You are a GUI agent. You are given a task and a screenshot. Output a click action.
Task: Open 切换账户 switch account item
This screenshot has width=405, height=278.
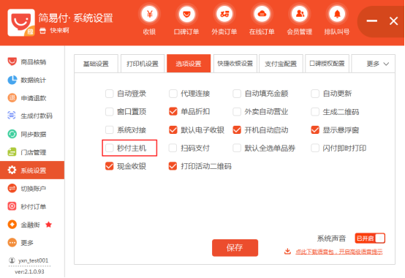point(32,188)
